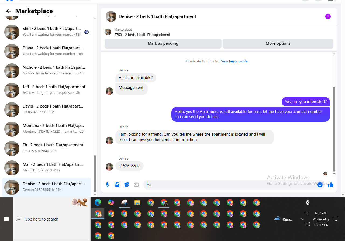Click the 'I am looking for a friend' message
345x241 pixels.
click(x=195, y=137)
